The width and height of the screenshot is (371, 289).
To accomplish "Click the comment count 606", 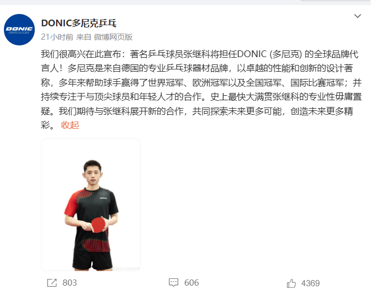I will click(x=192, y=283).
